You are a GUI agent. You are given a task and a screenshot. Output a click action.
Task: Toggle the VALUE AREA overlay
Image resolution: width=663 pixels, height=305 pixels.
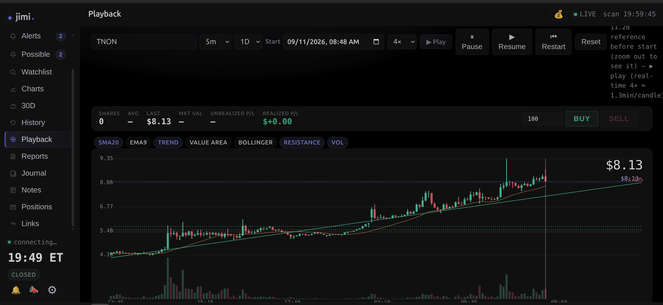208,142
